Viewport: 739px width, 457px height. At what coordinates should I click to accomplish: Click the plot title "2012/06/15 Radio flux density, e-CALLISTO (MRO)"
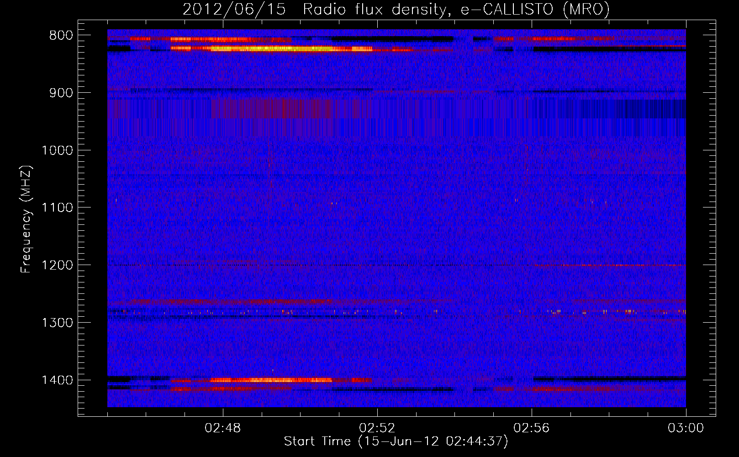396,9
